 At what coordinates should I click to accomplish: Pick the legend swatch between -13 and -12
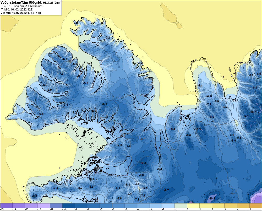(31, 206)
